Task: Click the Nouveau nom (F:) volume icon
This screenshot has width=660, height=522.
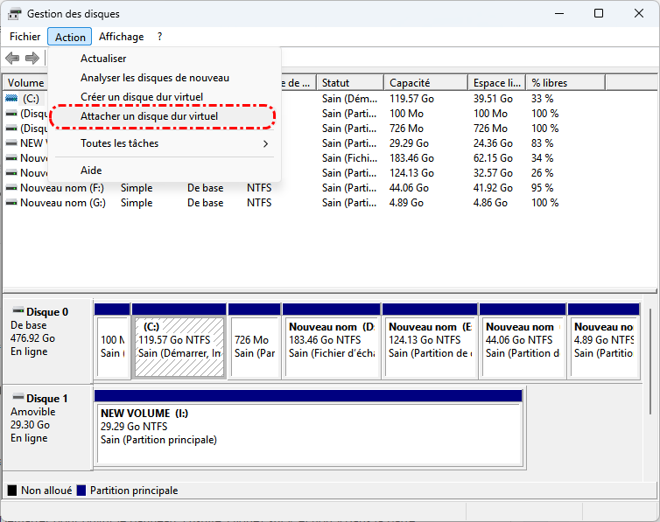Action: click(x=11, y=188)
